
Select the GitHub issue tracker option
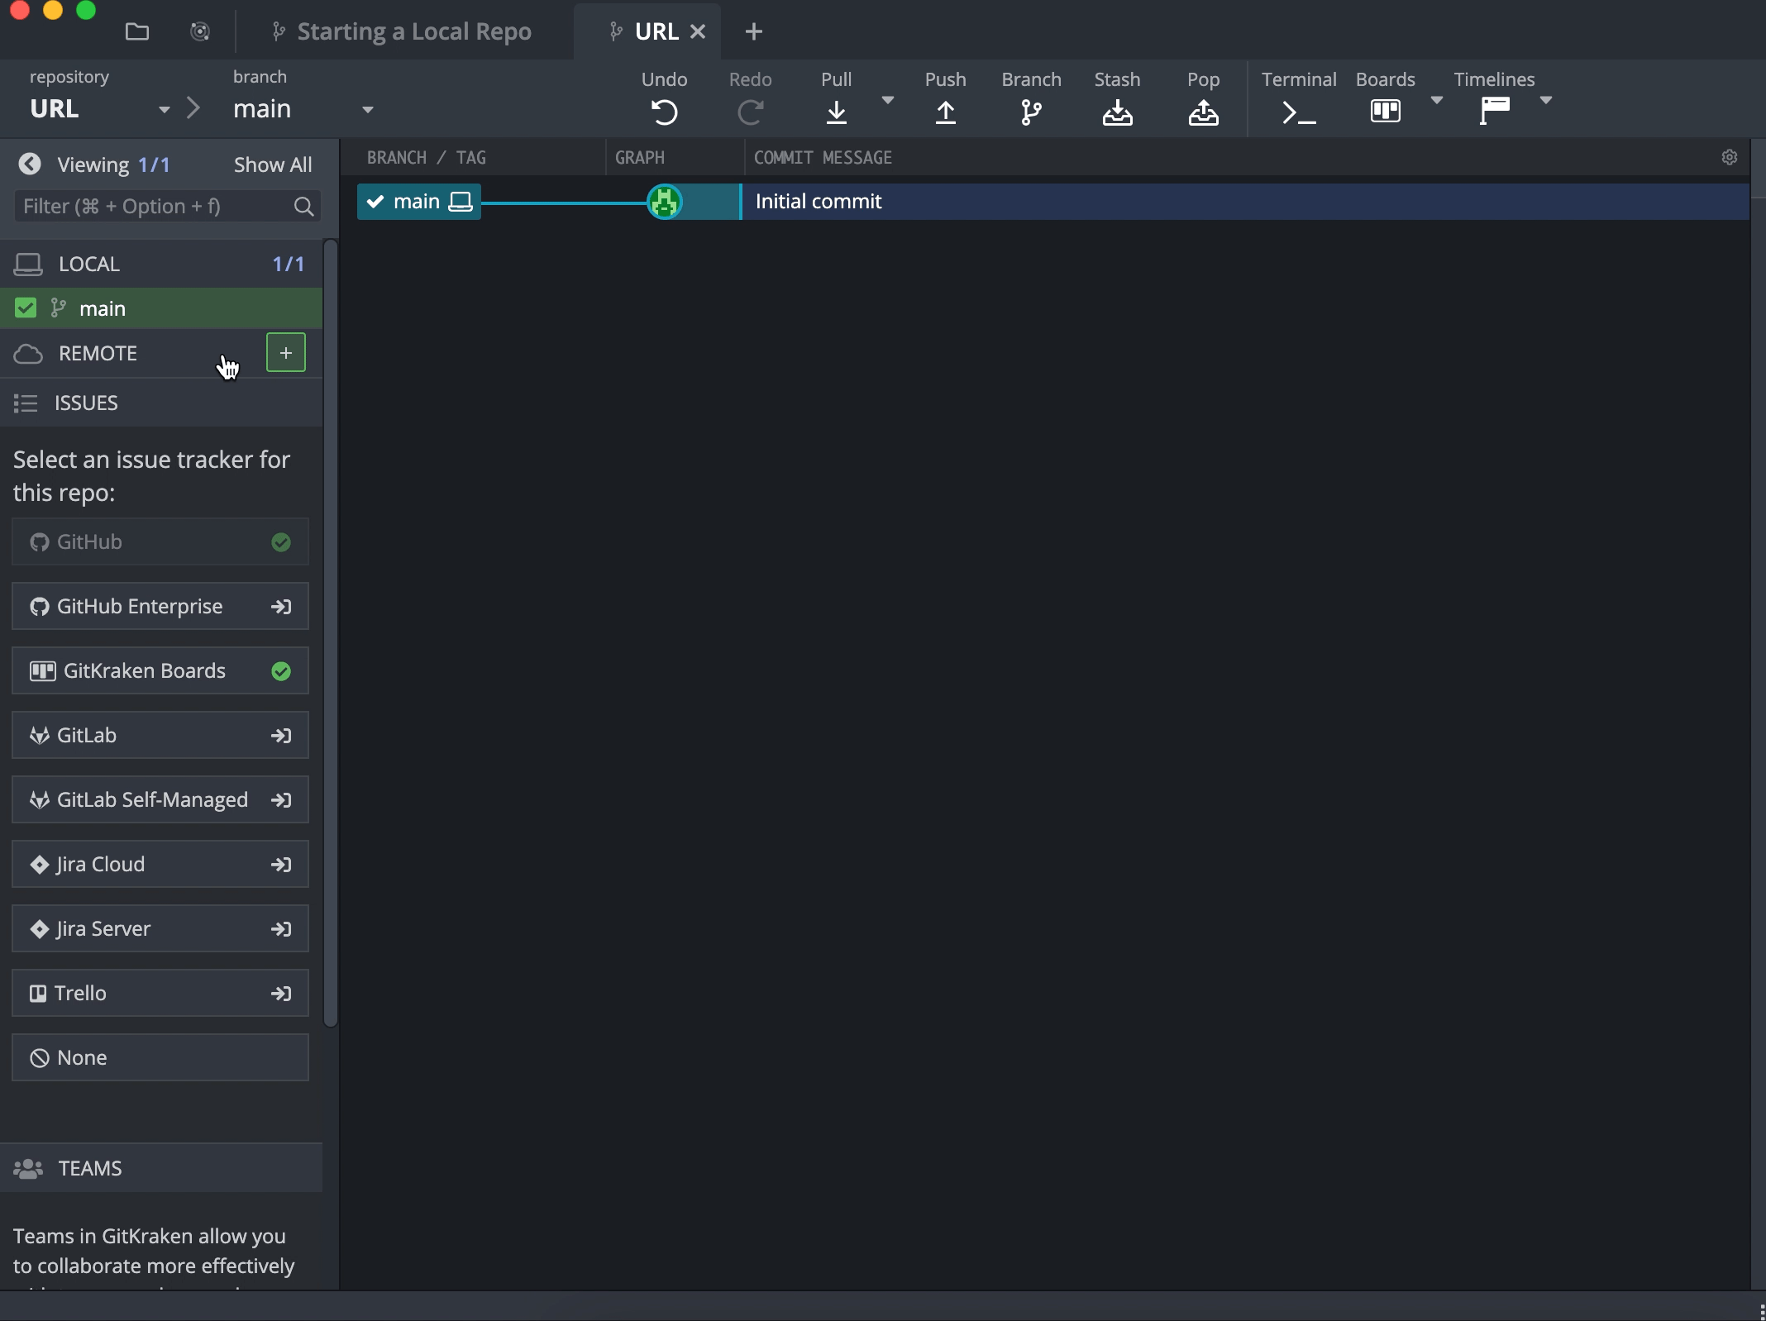160,541
